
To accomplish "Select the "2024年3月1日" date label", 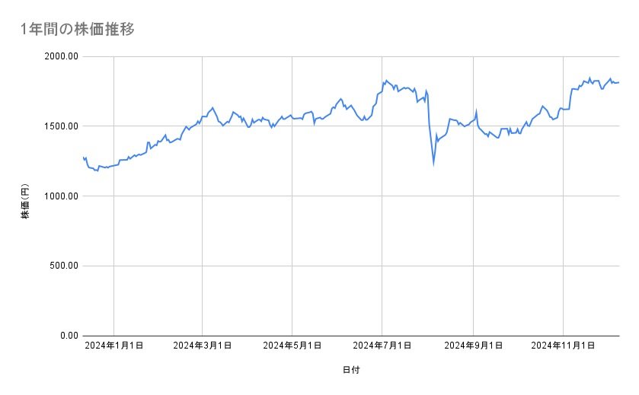I will [x=202, y=346].
